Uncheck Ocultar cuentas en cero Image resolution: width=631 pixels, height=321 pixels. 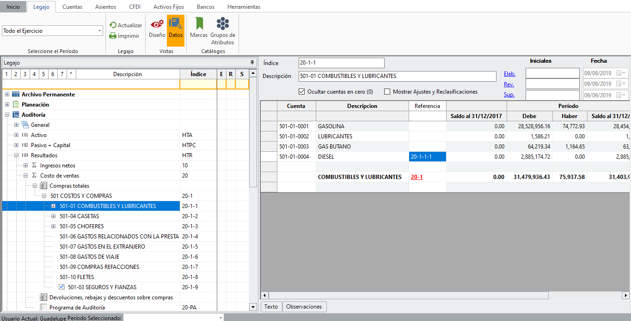302,92
